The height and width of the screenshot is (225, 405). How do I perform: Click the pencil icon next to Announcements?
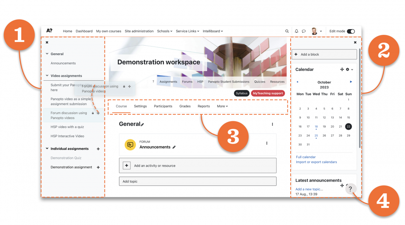[x=174, y=147]
